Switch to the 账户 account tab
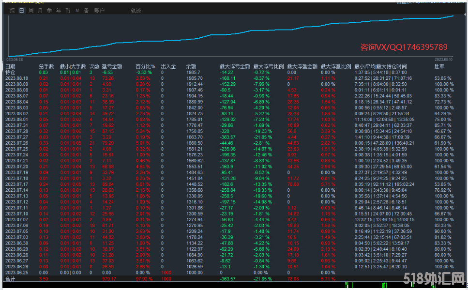Image resolution: width=468 pixels, height=290 pixels. (x=98, y=10)
